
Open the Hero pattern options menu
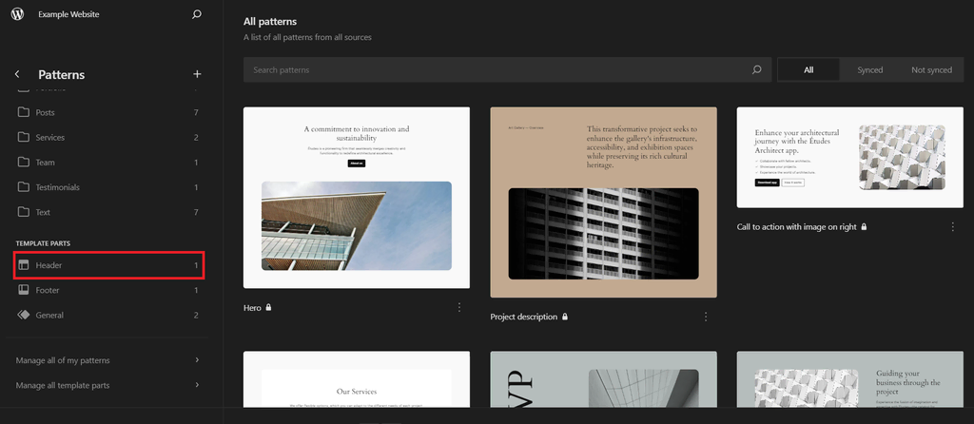[x=459, y=307]
